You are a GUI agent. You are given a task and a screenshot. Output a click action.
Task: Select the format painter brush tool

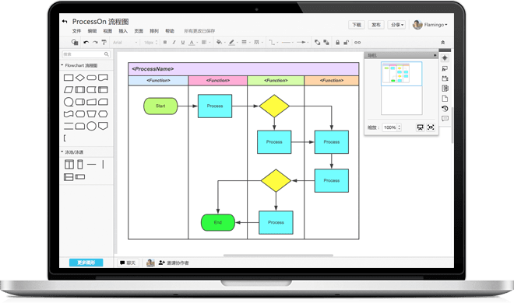point(104,42)
